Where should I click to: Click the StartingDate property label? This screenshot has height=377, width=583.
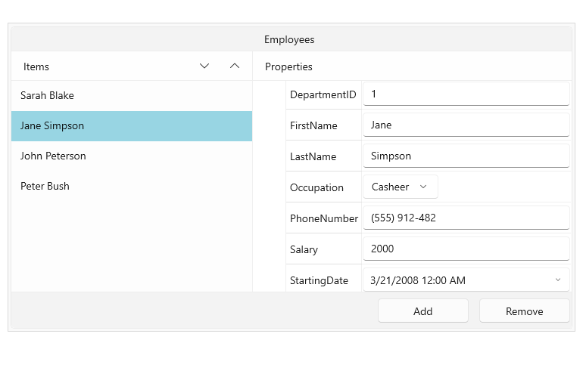[319, 280]
